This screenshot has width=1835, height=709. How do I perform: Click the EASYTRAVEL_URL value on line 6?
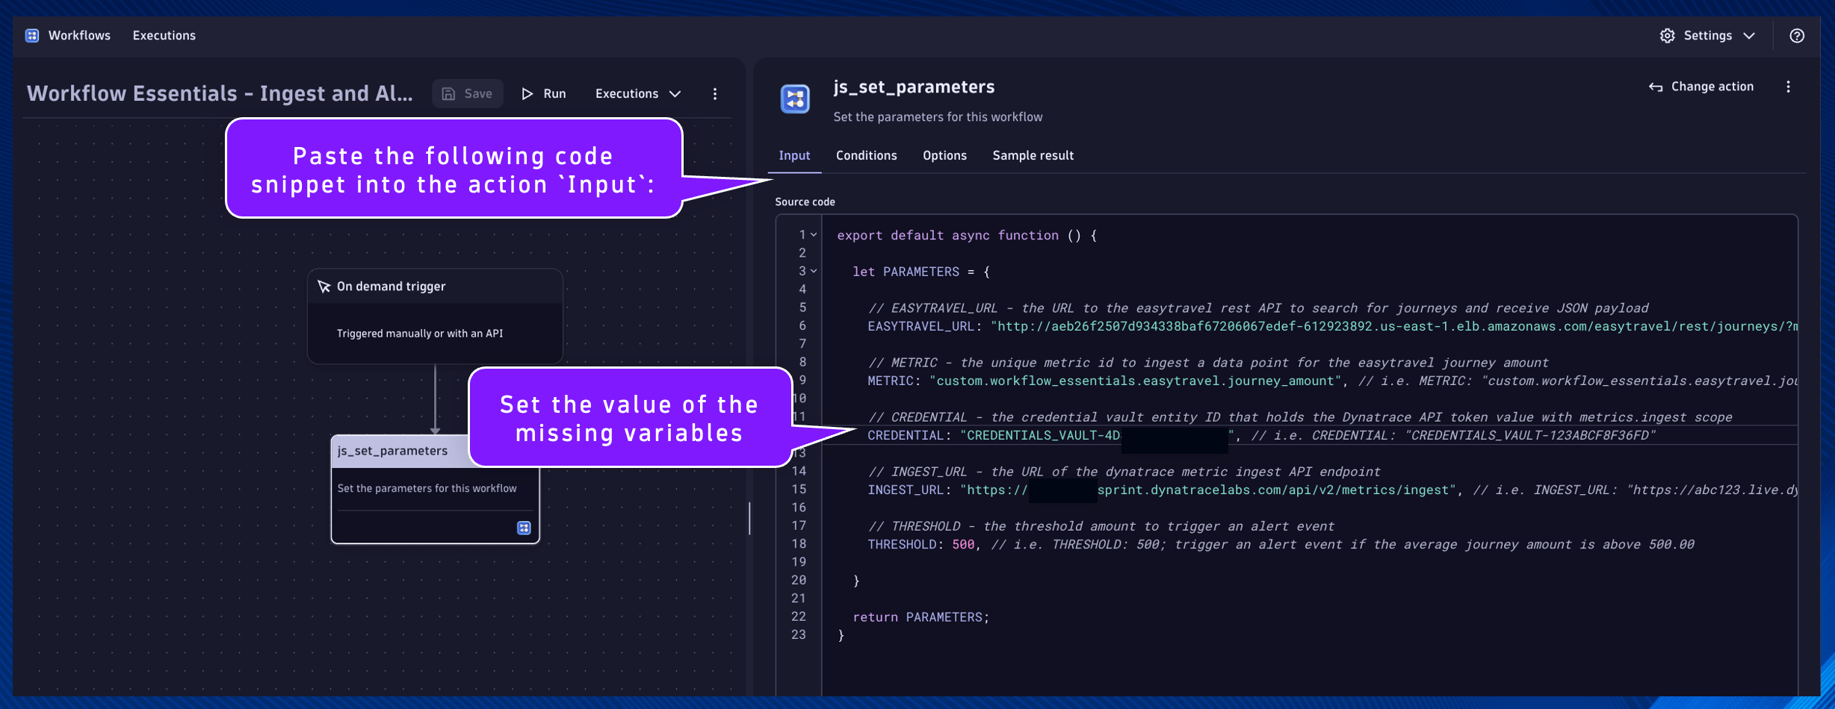pyautogui.click(x=1393, y=326)
